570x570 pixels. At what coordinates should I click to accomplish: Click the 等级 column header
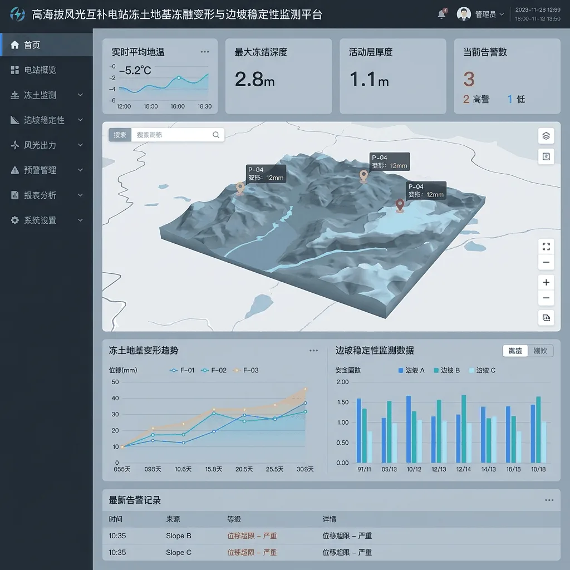[234, 519]
